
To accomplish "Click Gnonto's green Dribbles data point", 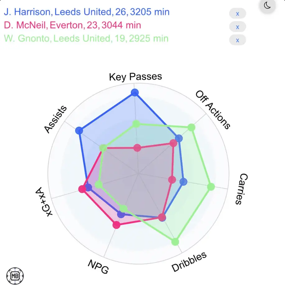I will click(x=175, y=242).
